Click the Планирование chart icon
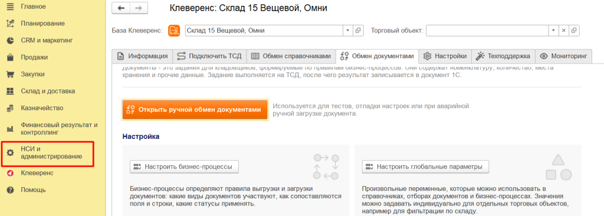The height and width of the screenshot is (216, 604). pos(11,24)
